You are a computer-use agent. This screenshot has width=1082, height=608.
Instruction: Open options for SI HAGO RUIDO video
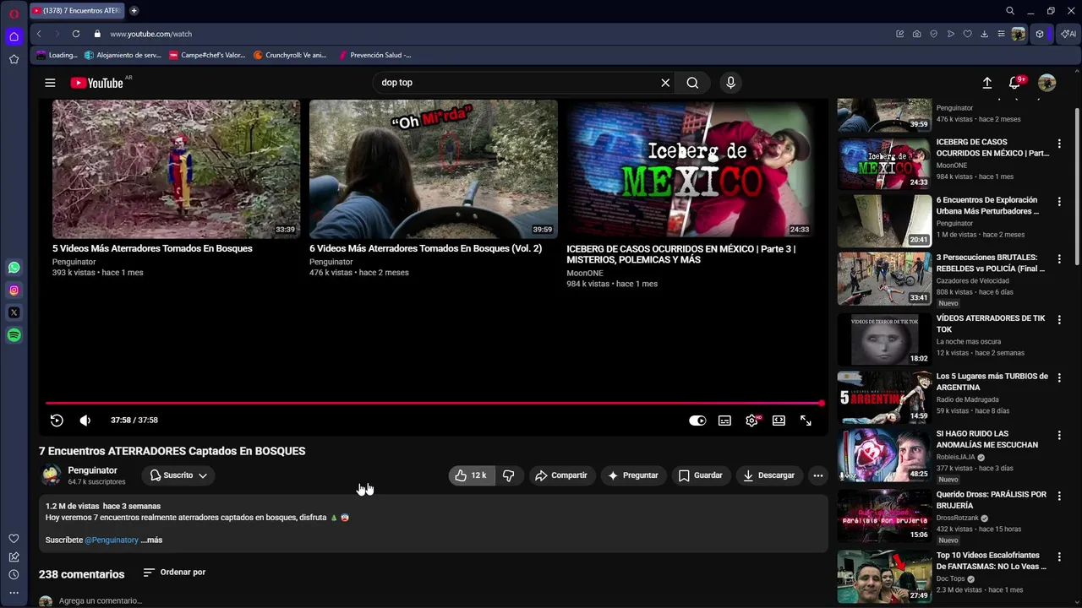pyautogui.click(x=1059, y=435)
